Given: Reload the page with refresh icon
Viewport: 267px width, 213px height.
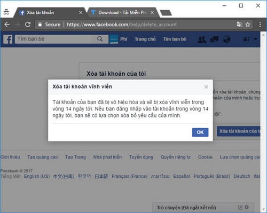Looking at the screenshot, I should click(28, 25).
